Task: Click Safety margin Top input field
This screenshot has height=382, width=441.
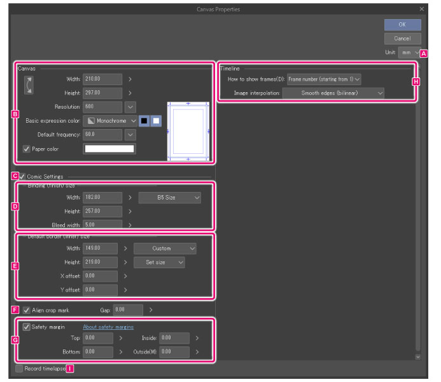Action: coord(98,338)
